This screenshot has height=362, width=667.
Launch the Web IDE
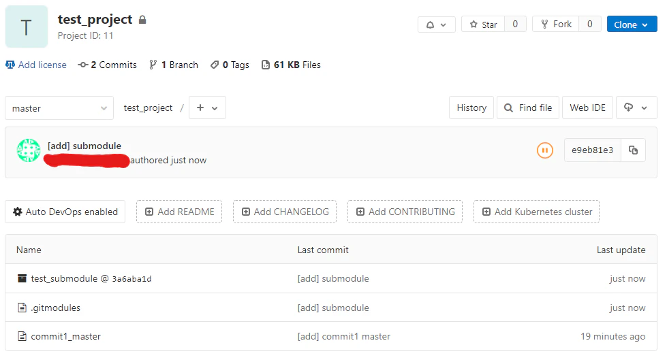coord(587,108)
